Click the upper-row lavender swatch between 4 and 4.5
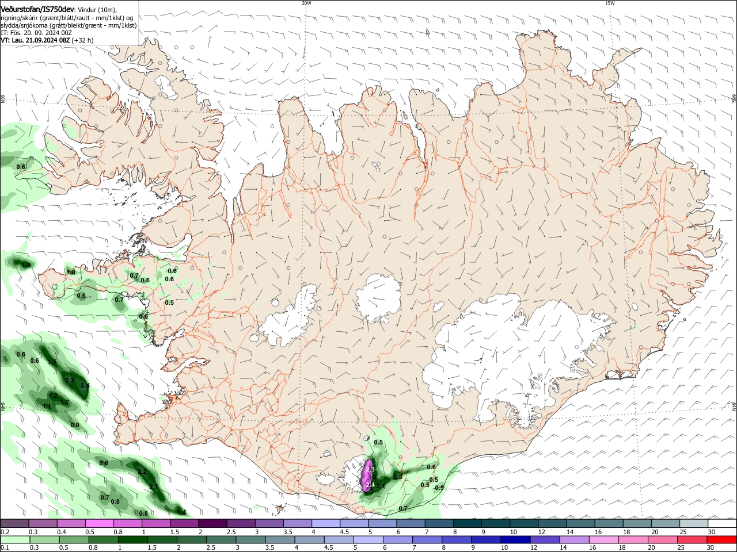Screen dimensions: 737x552 pyautogui.click(x=325, y=524)
